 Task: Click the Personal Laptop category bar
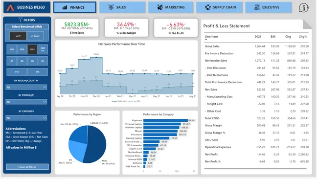[x=162, y=124]
